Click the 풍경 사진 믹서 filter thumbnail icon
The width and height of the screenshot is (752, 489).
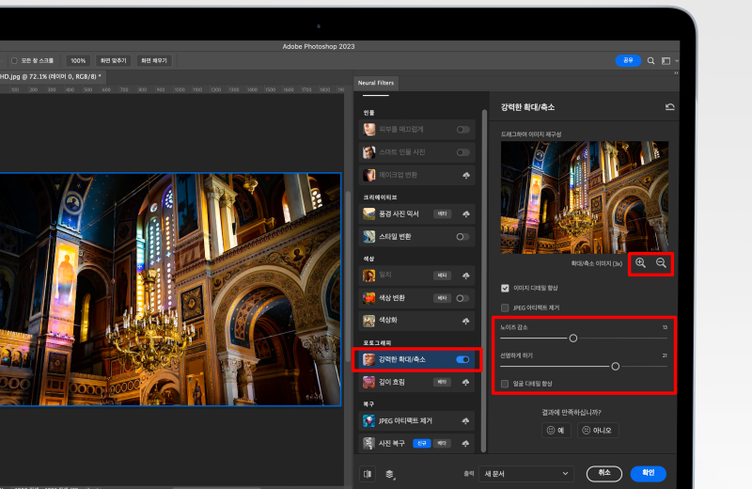point(368,213)
